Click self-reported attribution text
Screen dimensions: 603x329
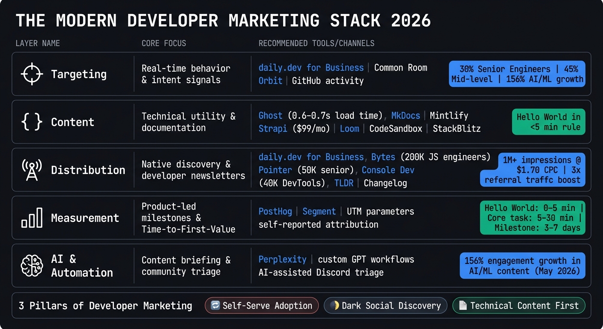tap(318, 224)
